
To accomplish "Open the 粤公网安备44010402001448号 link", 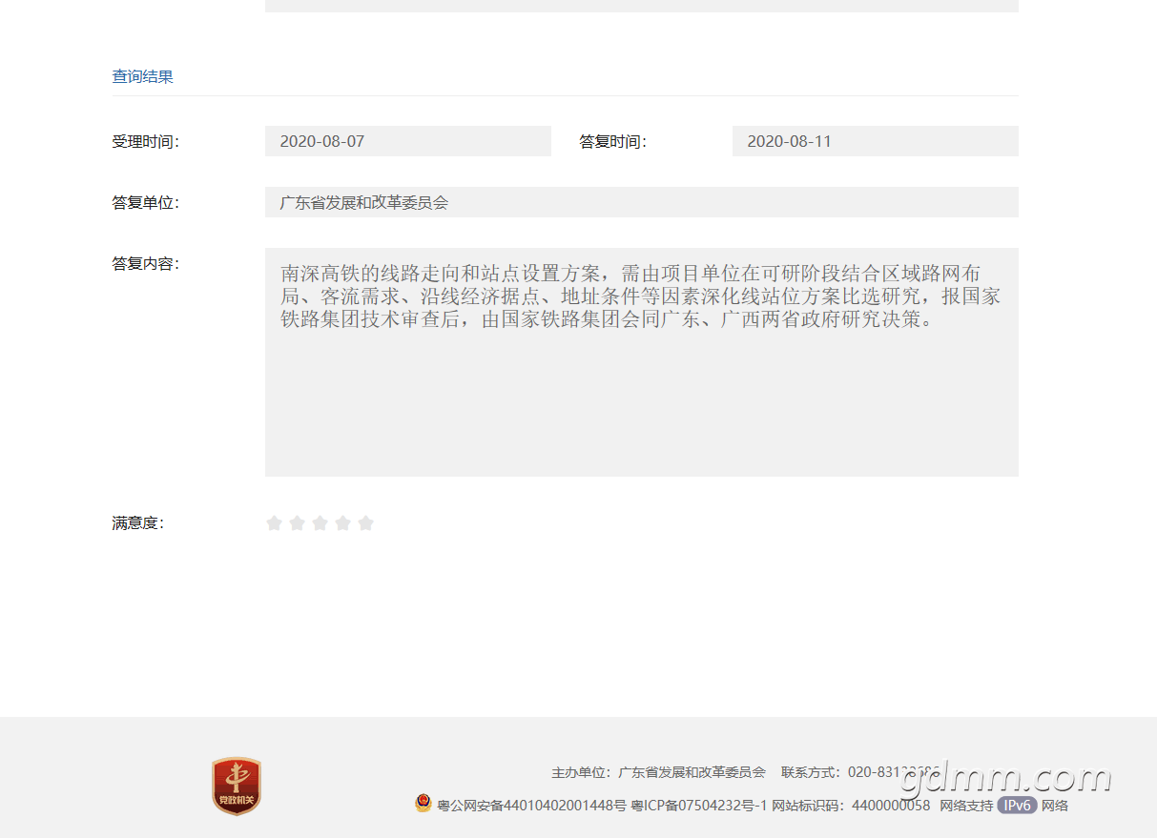I will click(531, 806).
